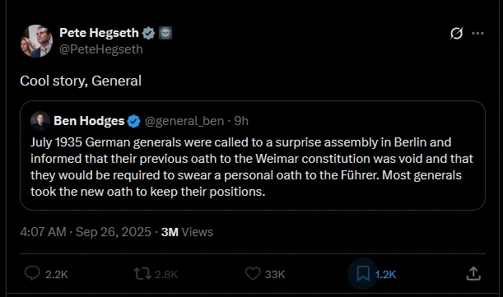Click the repost arrows icon
The width and height of the screenshot is (503, 297).
click(x=142, y=274)
